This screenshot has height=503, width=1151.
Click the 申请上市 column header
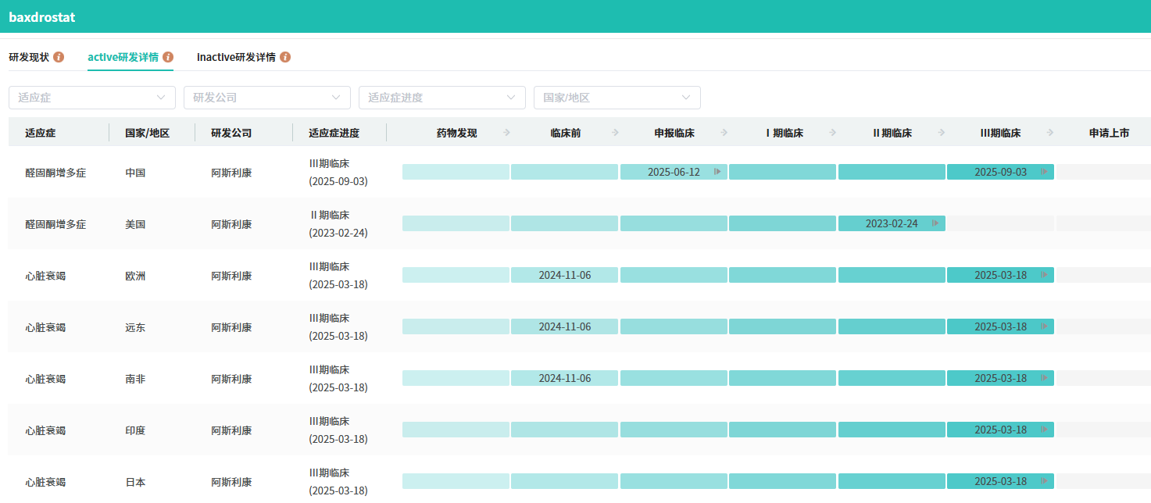coord(1108,133)
